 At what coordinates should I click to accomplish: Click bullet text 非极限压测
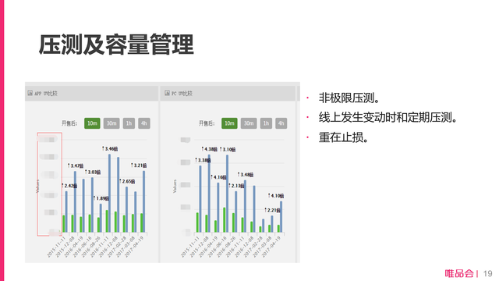pyautogui.click(x=349, y=98)
